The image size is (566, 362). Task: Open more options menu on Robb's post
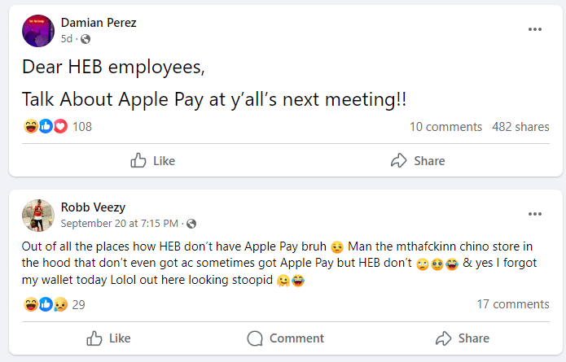(x=534, y=214)
